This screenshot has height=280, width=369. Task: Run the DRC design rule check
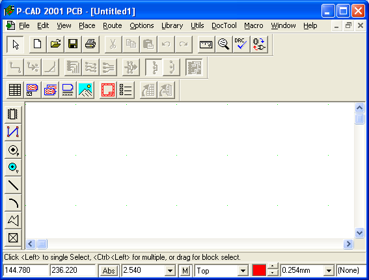(x=241, y=44)
